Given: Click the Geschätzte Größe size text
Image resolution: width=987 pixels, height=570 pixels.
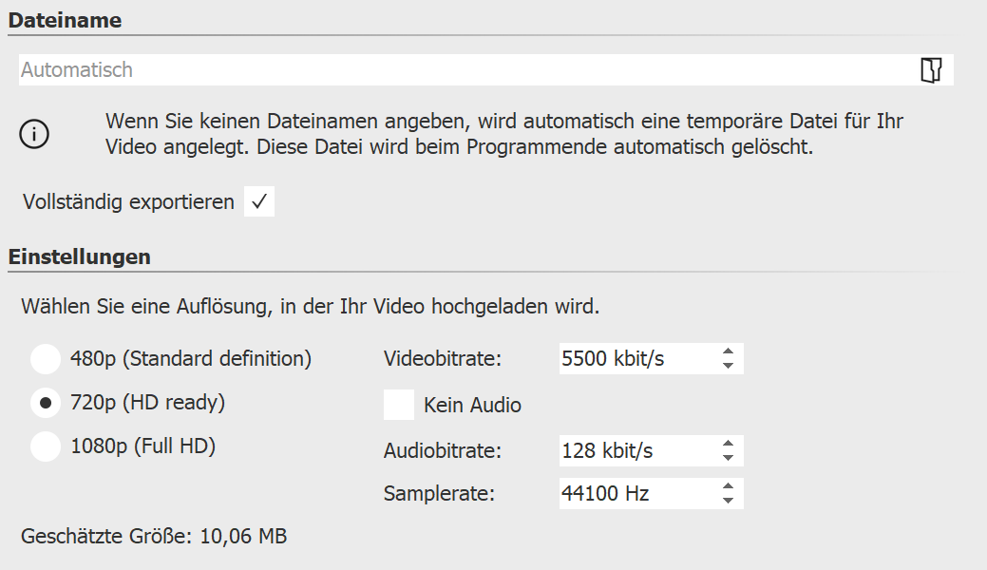Looking at the screenshot, I should click(152, 537).
